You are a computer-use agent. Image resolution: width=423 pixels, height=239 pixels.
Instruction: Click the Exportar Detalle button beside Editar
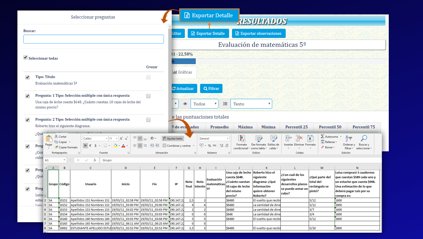[208, 34]
